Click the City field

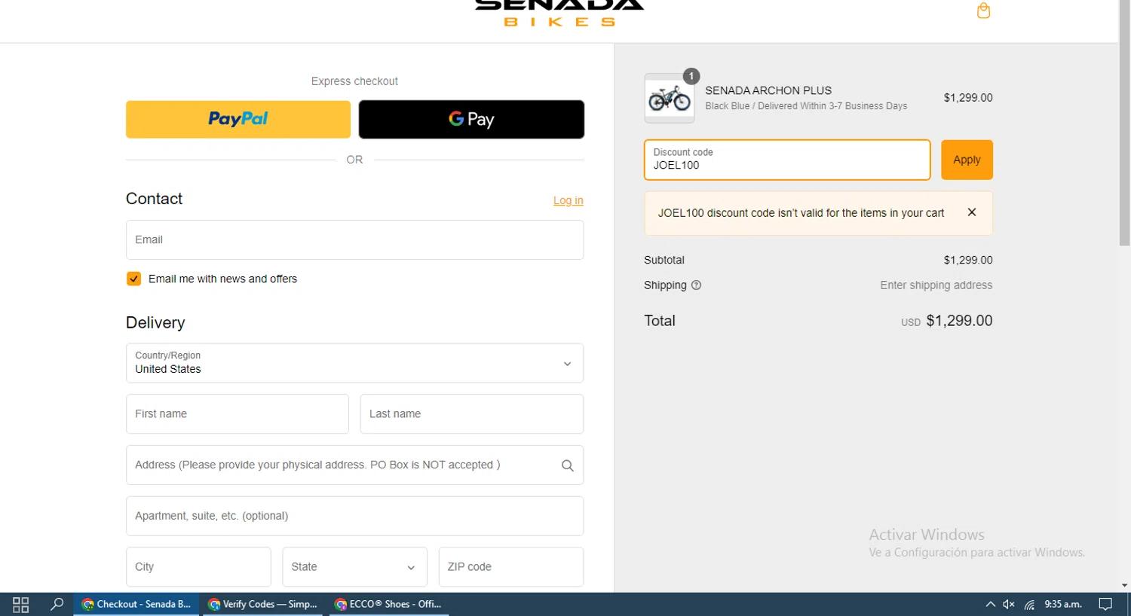coord(198,567)
